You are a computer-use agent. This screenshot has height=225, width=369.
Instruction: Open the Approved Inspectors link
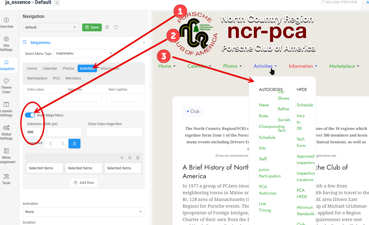point(306,159)
